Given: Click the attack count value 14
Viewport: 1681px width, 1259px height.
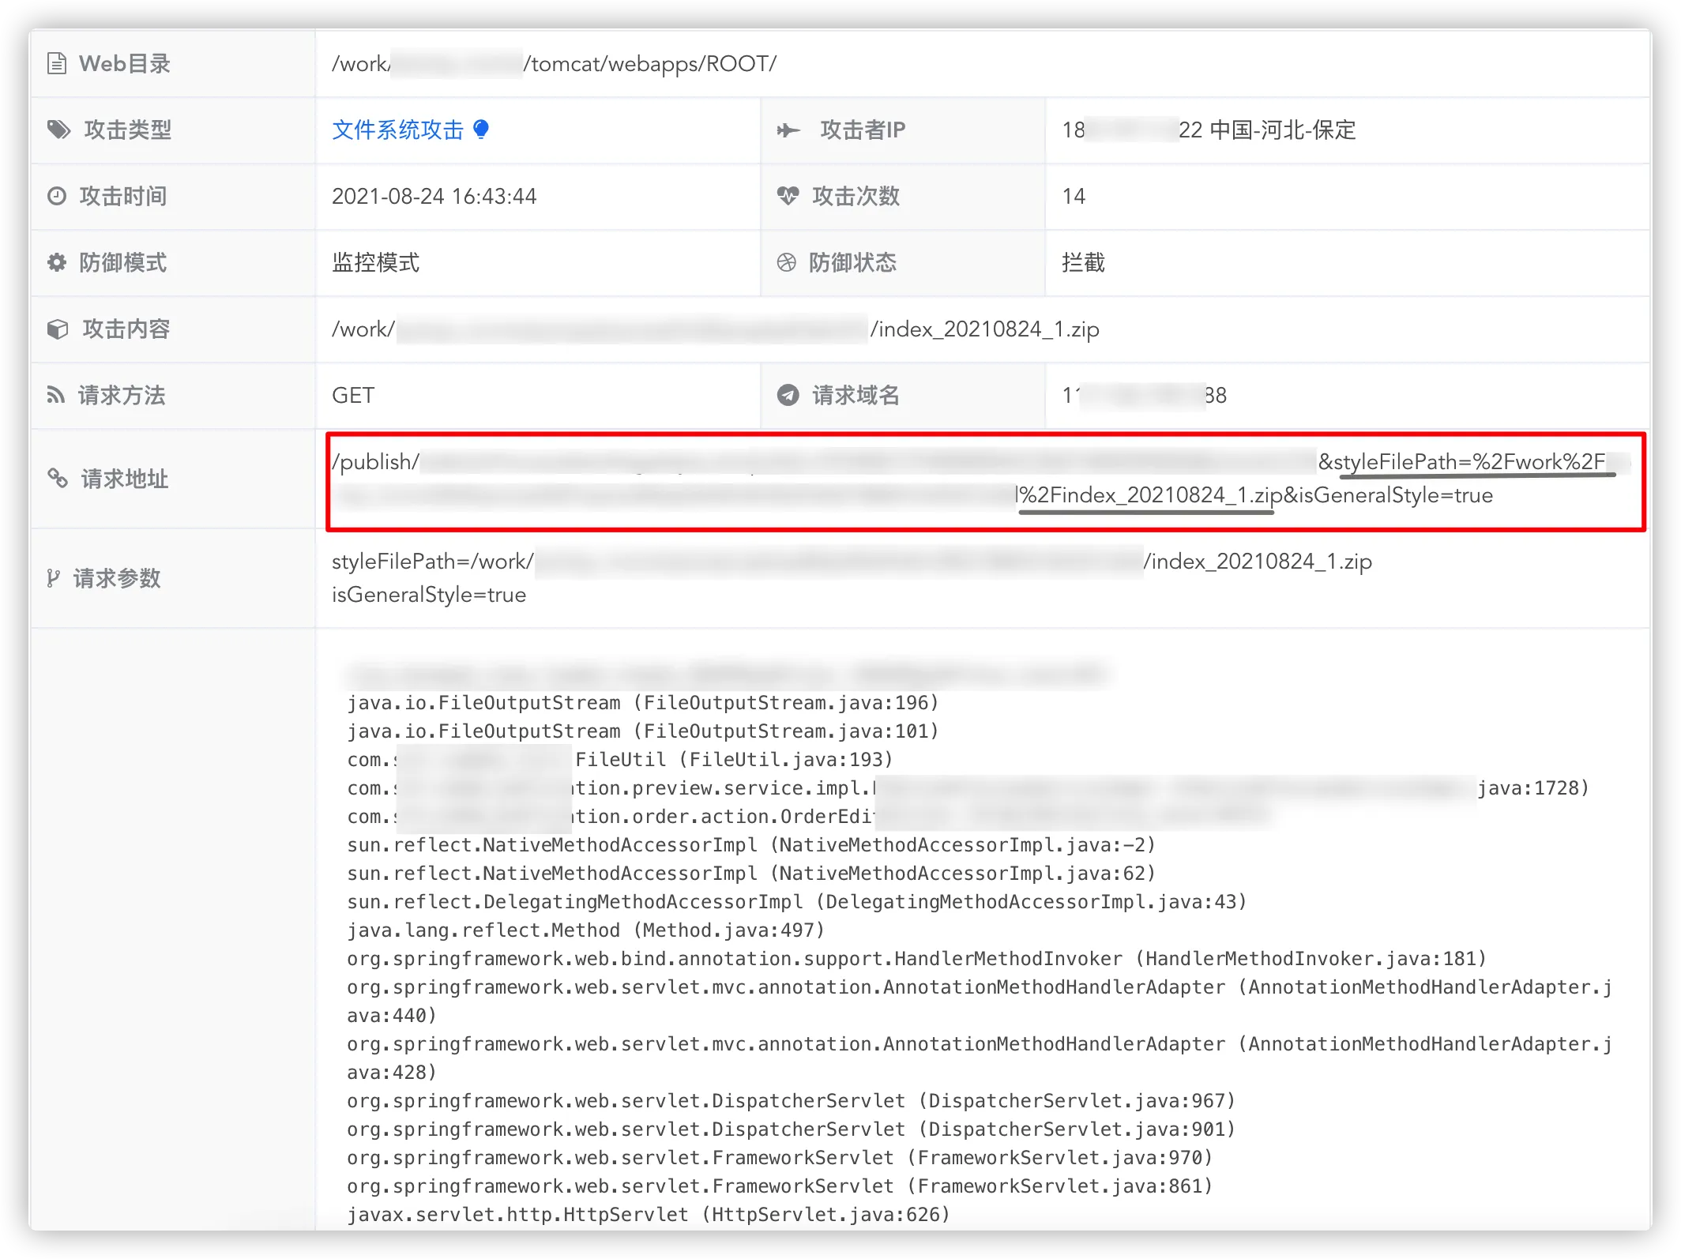Looking at the screenshot, I should pyautogui.click(x=1074, y=196).
